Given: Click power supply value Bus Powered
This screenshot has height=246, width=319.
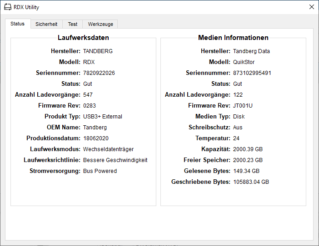Looking at the screenshot, I should click(x=100, y=171).
